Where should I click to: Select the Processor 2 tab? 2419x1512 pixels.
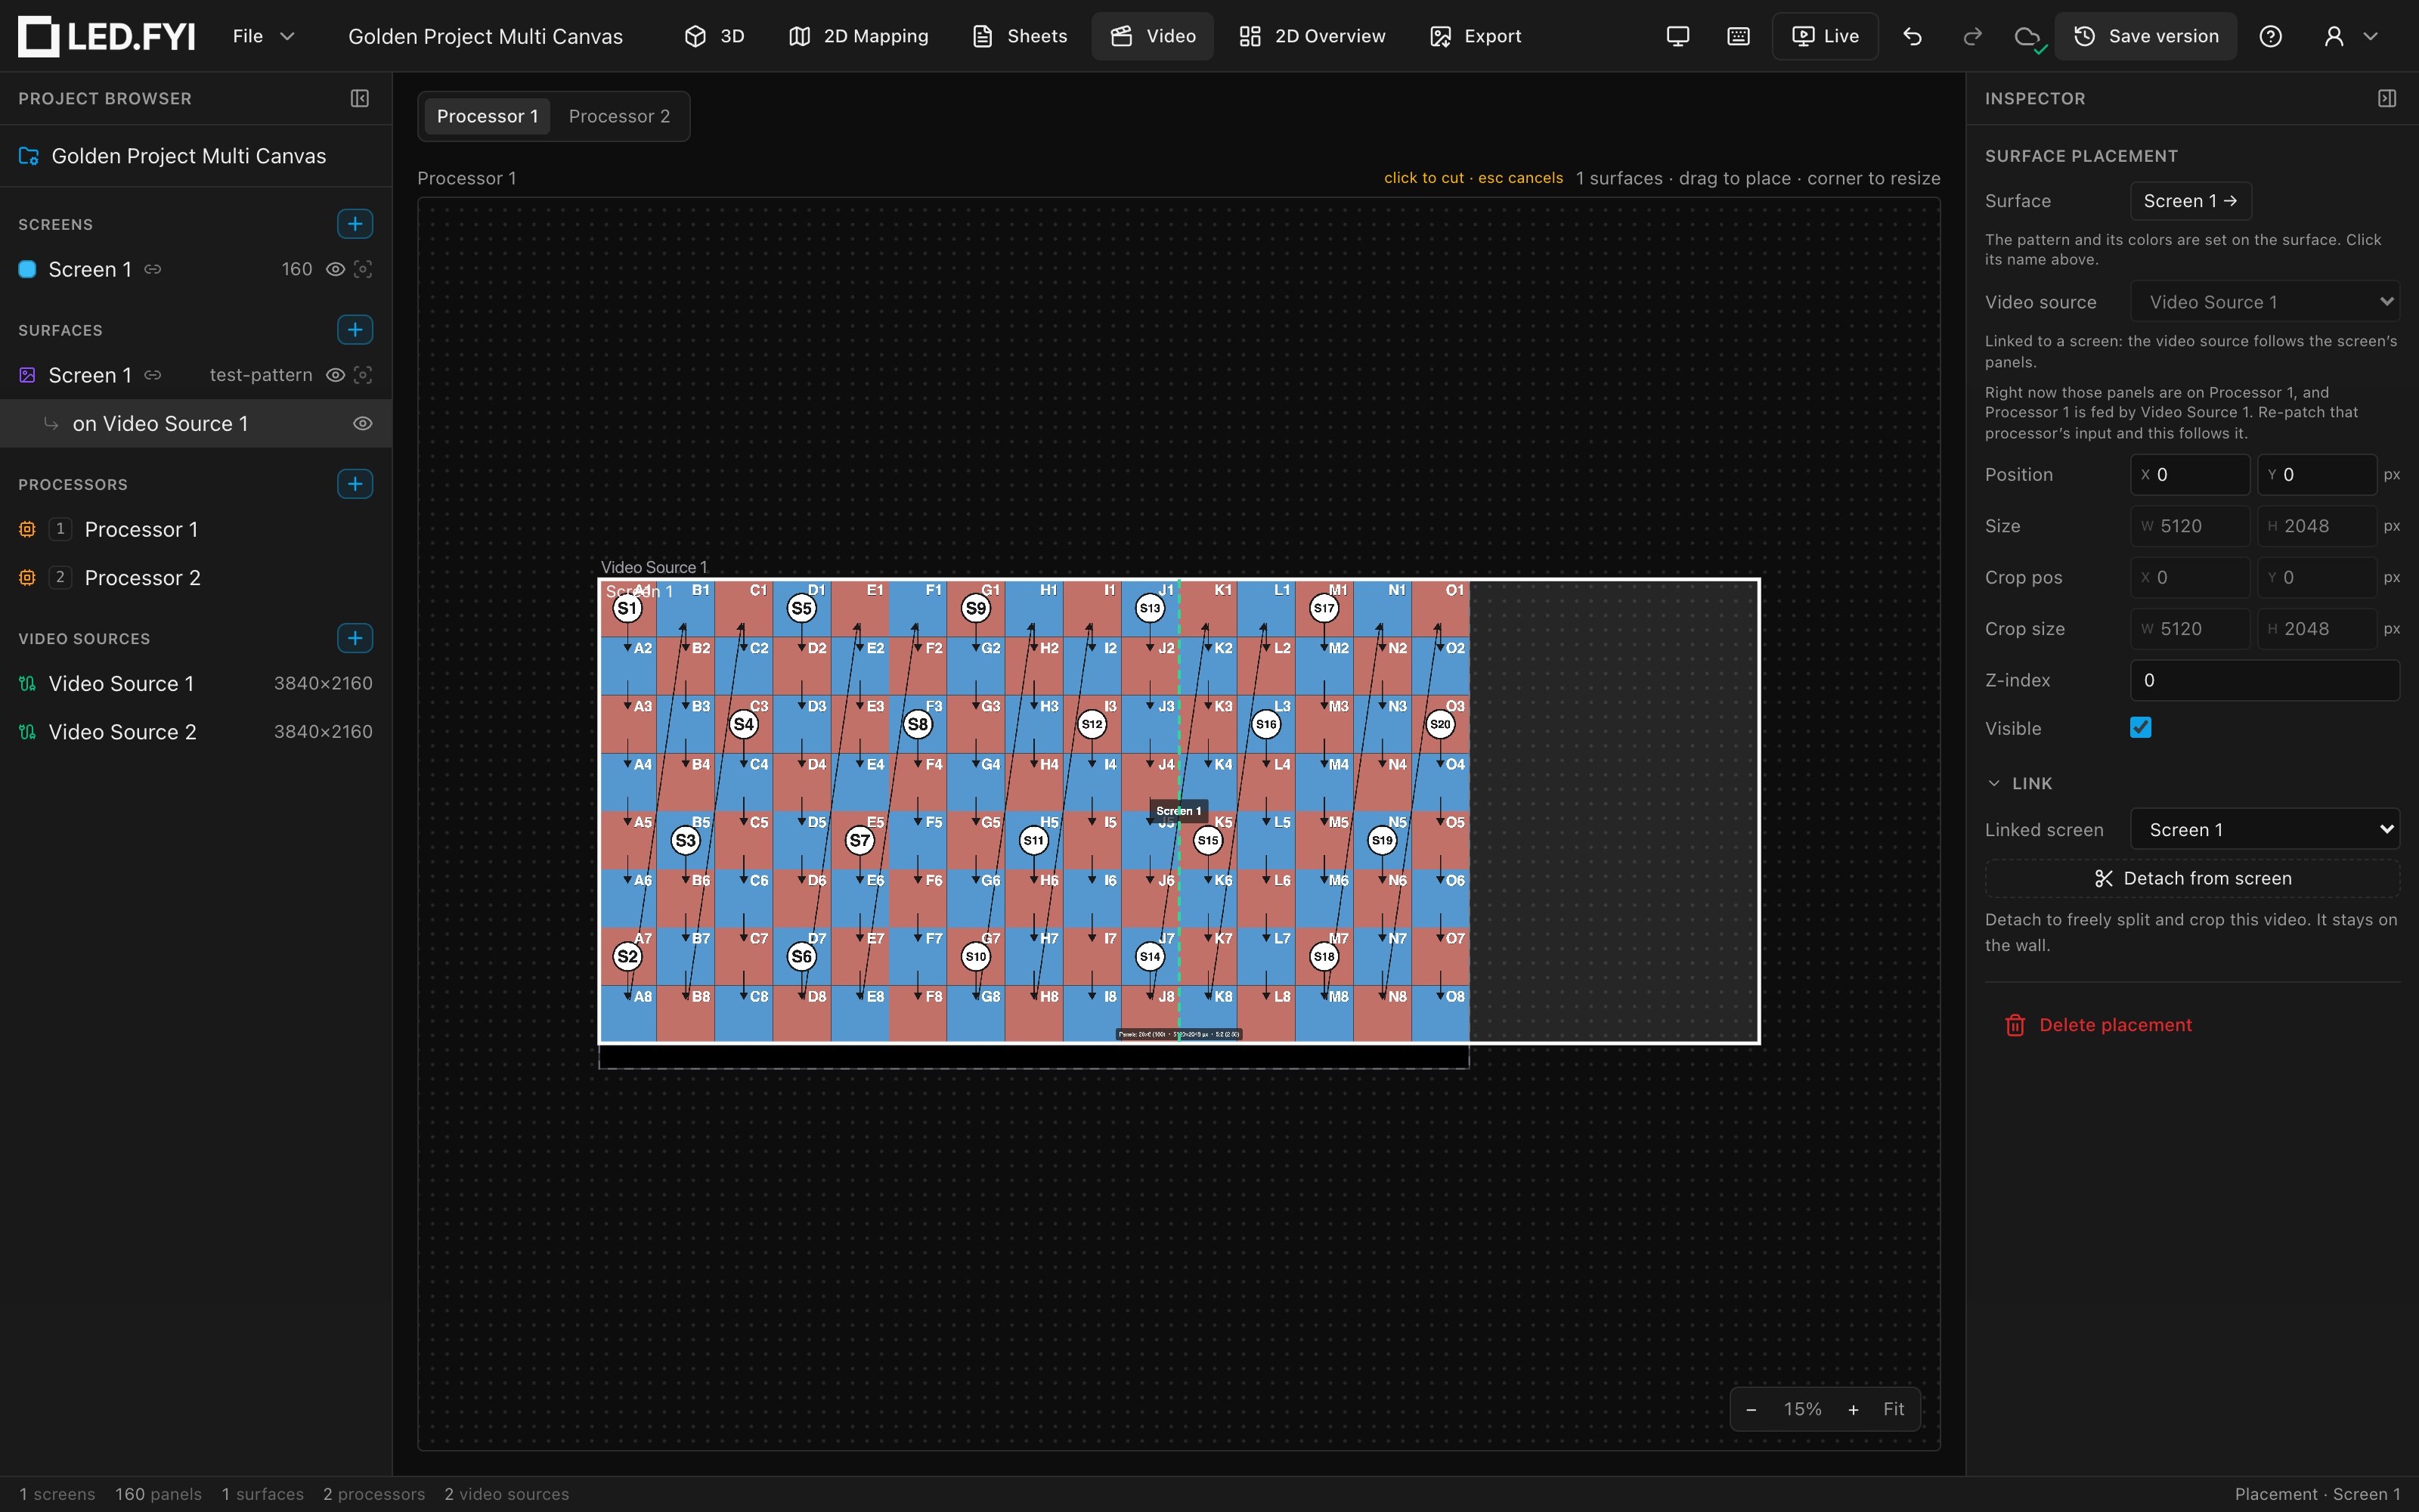pyautogui.click(x=619, y=116)
